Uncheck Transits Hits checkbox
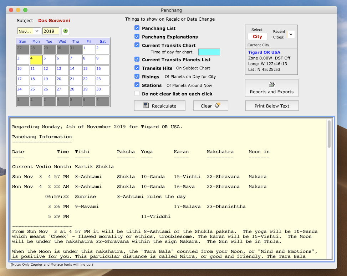 pyautogui.click(x=137, y=68)
